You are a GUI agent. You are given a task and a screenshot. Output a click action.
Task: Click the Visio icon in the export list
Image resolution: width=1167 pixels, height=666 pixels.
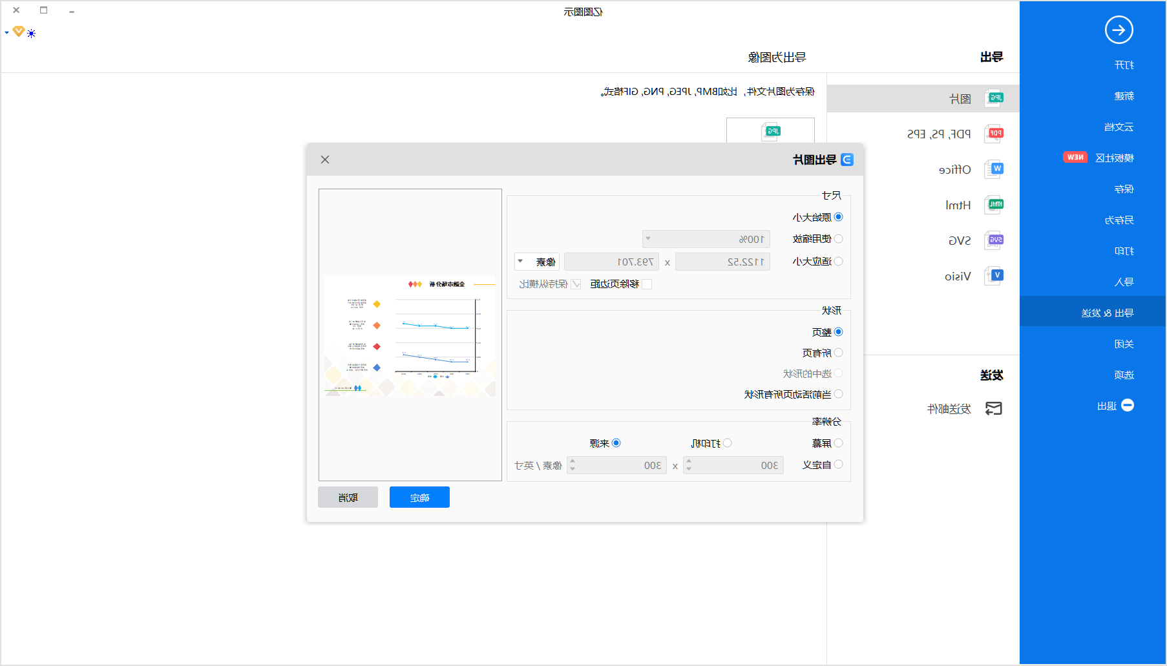pos(994,276)
